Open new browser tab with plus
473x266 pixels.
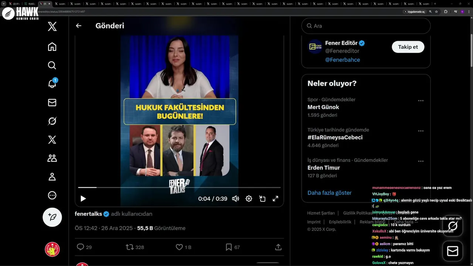[x=435, y=4]
